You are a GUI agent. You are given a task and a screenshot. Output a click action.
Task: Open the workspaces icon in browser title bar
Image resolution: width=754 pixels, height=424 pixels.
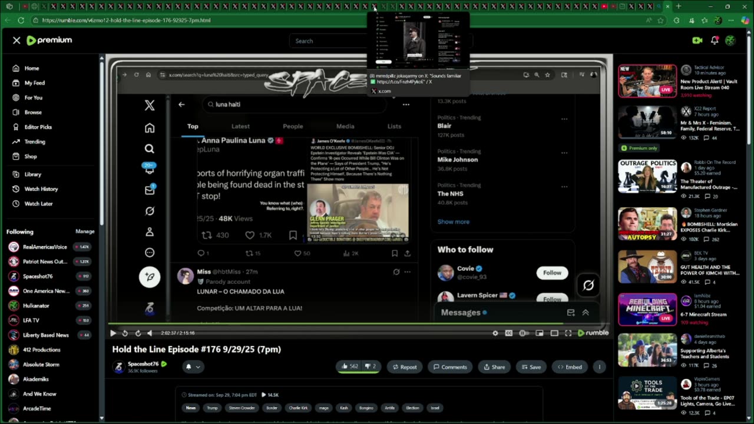[x=9, y=6]
